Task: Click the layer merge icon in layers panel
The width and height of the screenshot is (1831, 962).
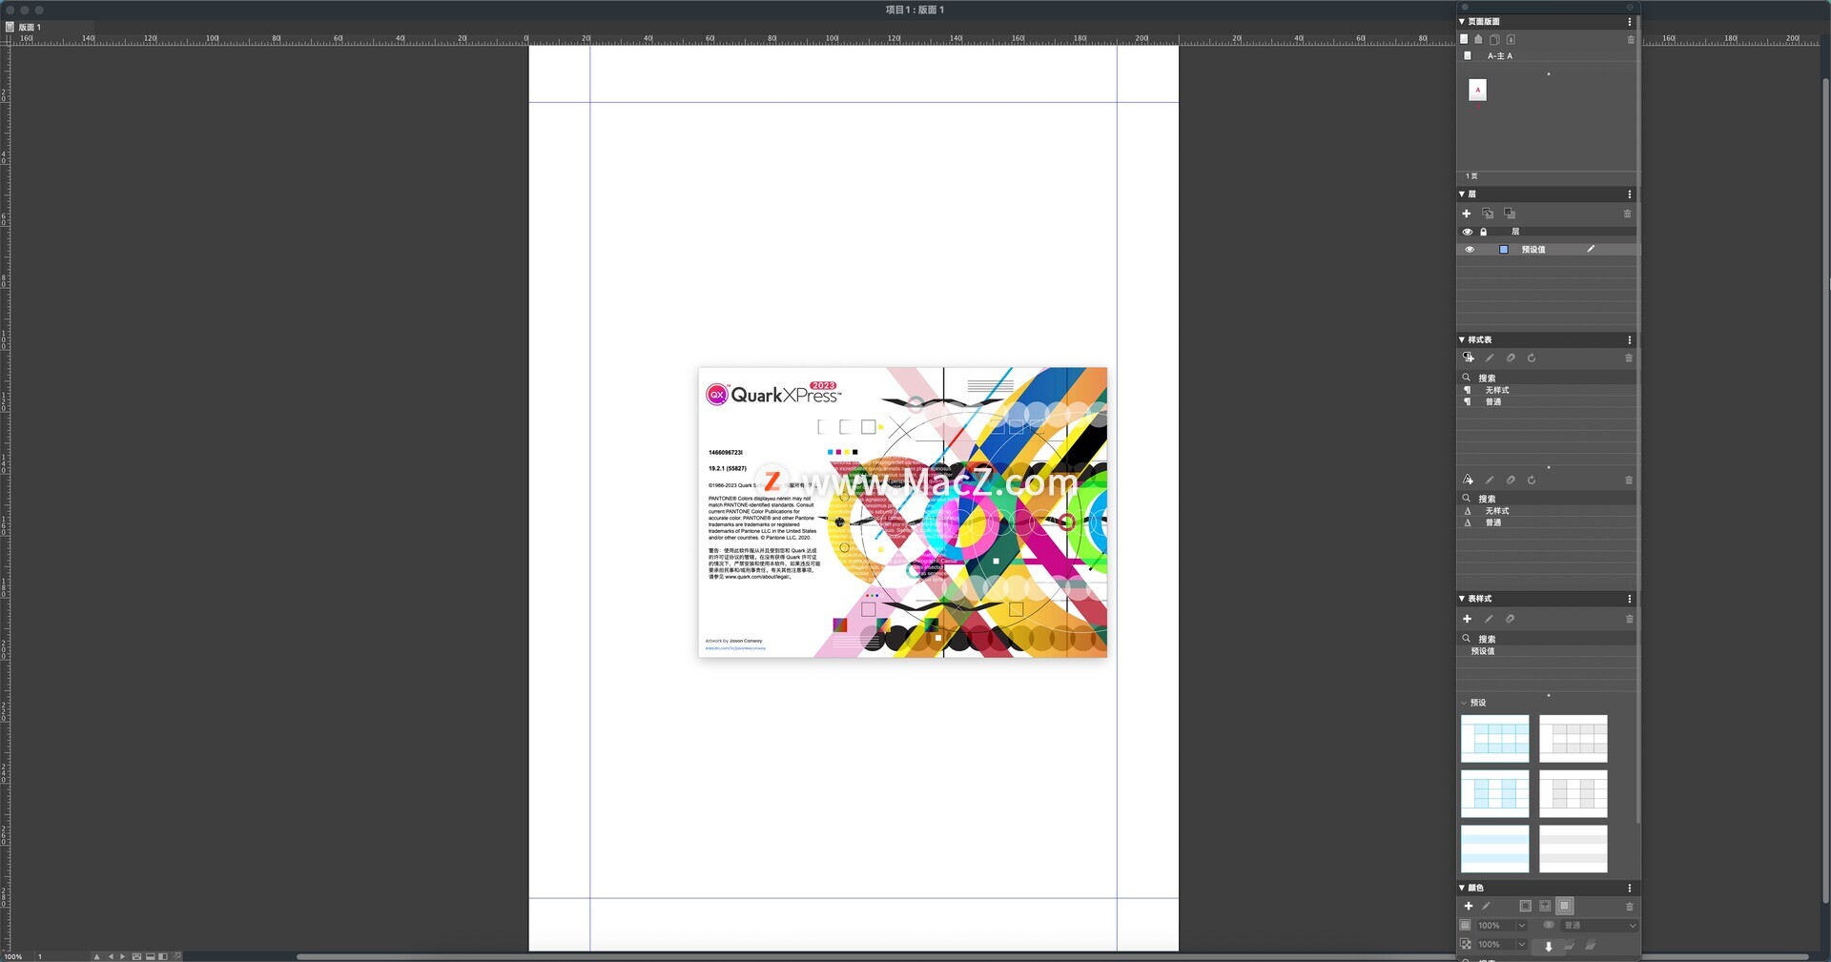Action: click(1510, 214)
